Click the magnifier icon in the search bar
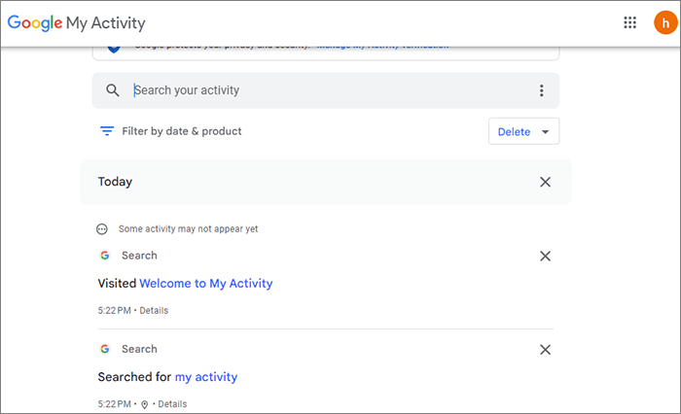681x414 pixels. (x=113, y=90)
